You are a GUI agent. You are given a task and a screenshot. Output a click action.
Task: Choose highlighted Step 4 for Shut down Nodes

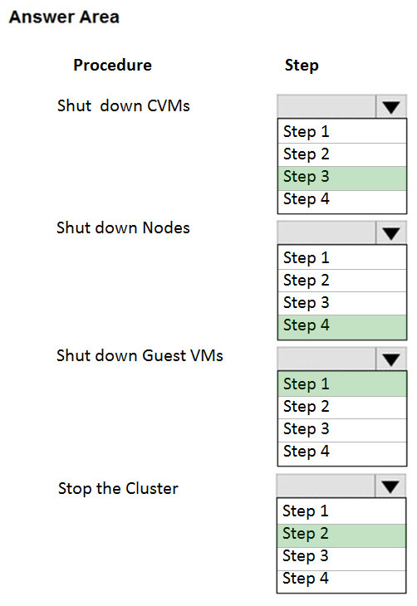point(342,327)
